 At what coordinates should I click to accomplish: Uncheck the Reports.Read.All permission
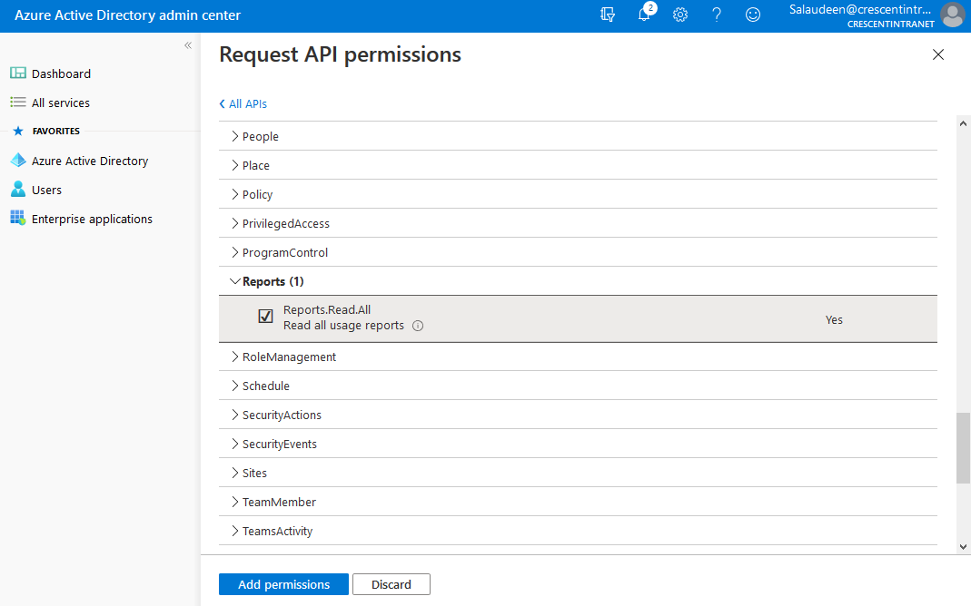265,316
